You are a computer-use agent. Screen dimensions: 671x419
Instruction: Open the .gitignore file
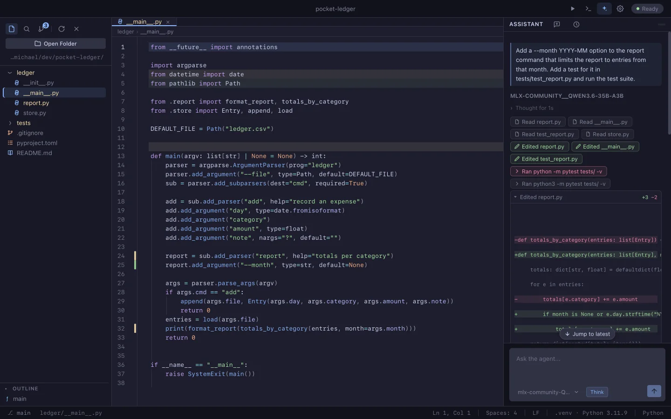coord(55,133)
